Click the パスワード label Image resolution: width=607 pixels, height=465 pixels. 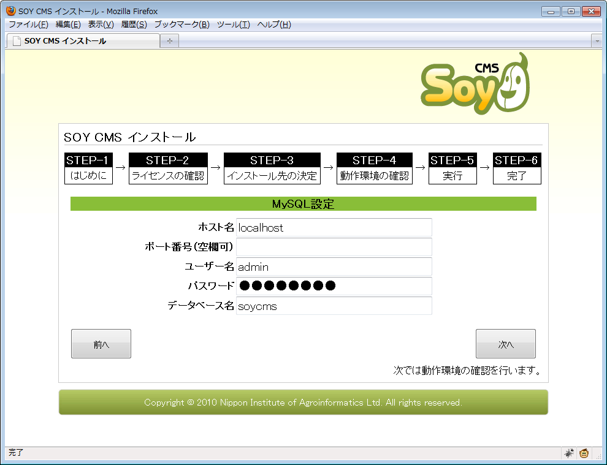212,286
